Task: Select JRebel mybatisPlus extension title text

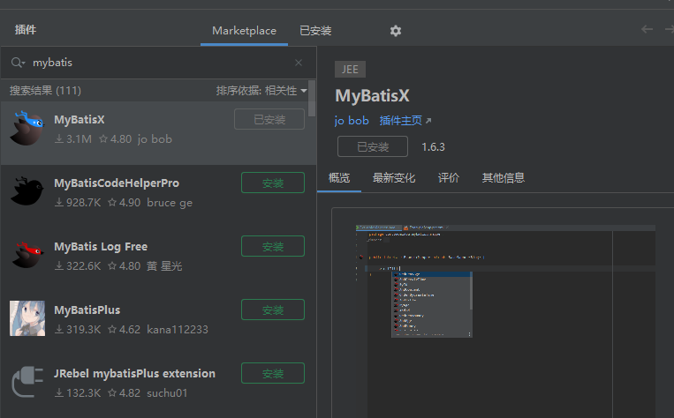Action: (134, 373)
